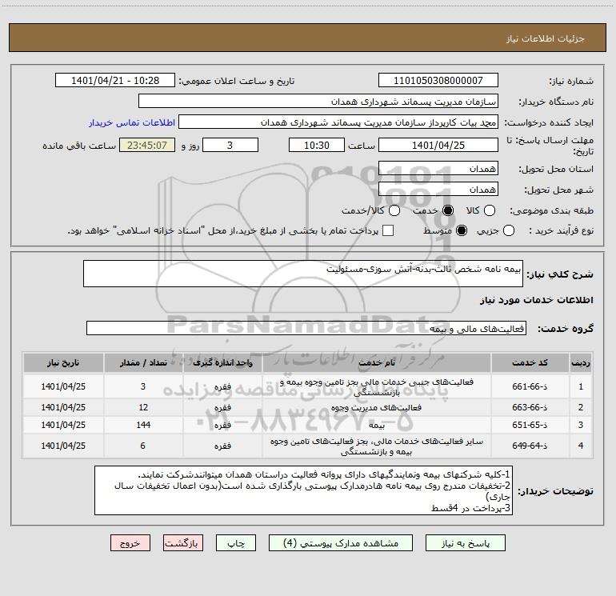Click the گروه خدمت field فعالیت‌های مالی و بیمه
This screenshot has height=596, width=616.
[x=306, y=328]
